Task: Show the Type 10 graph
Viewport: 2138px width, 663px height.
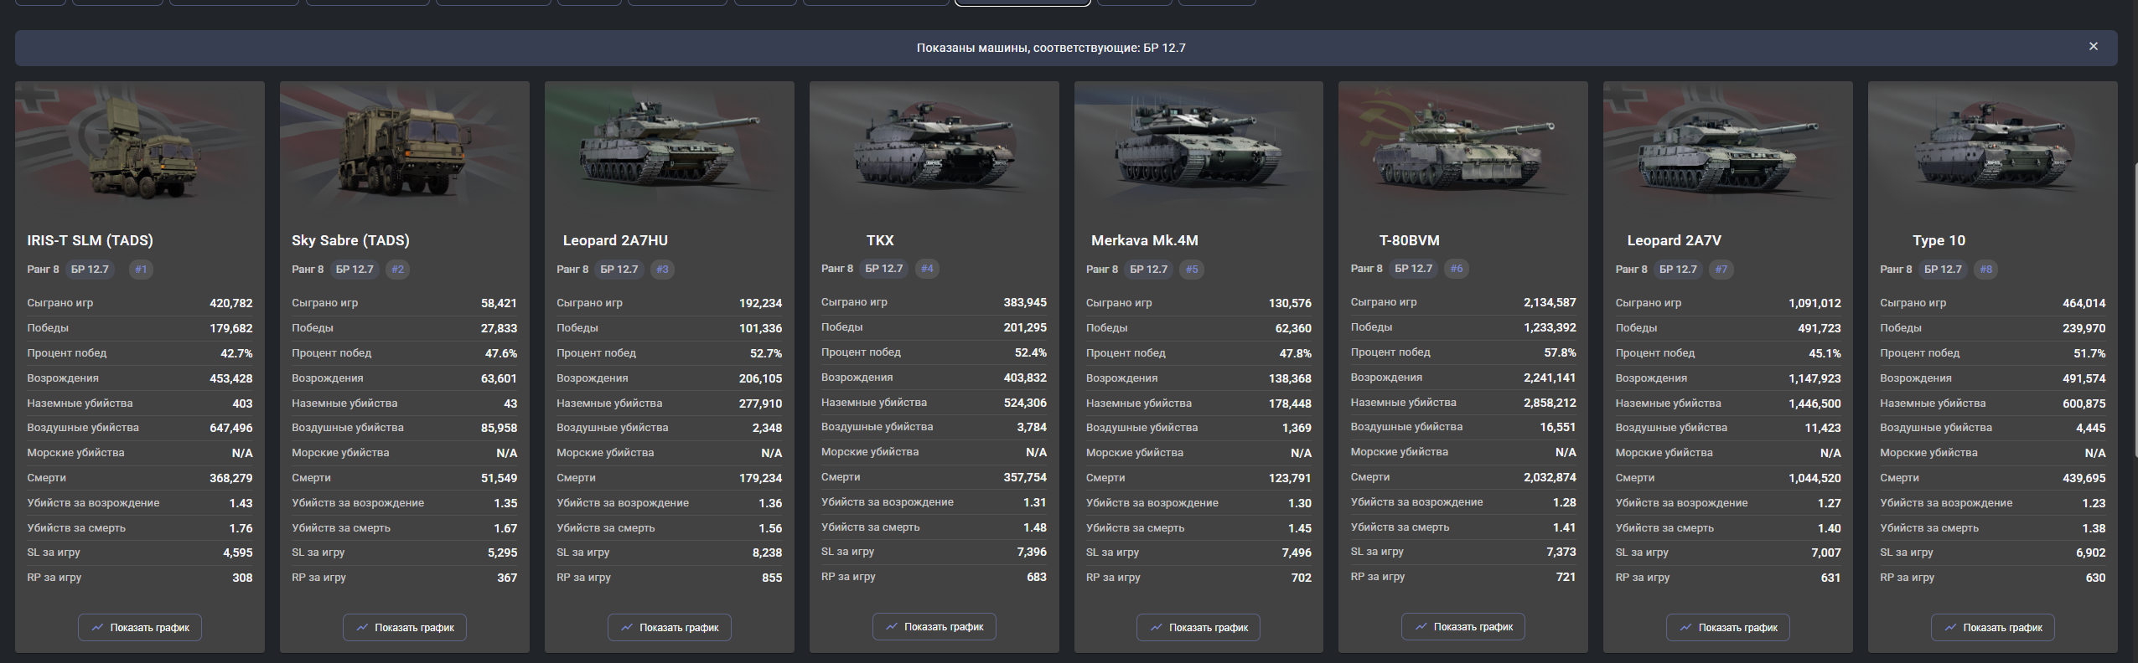Action: [x=1993, y=627]
